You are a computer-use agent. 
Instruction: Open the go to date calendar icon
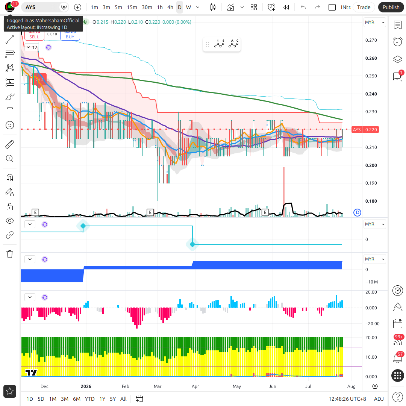(x=139, y=399)
